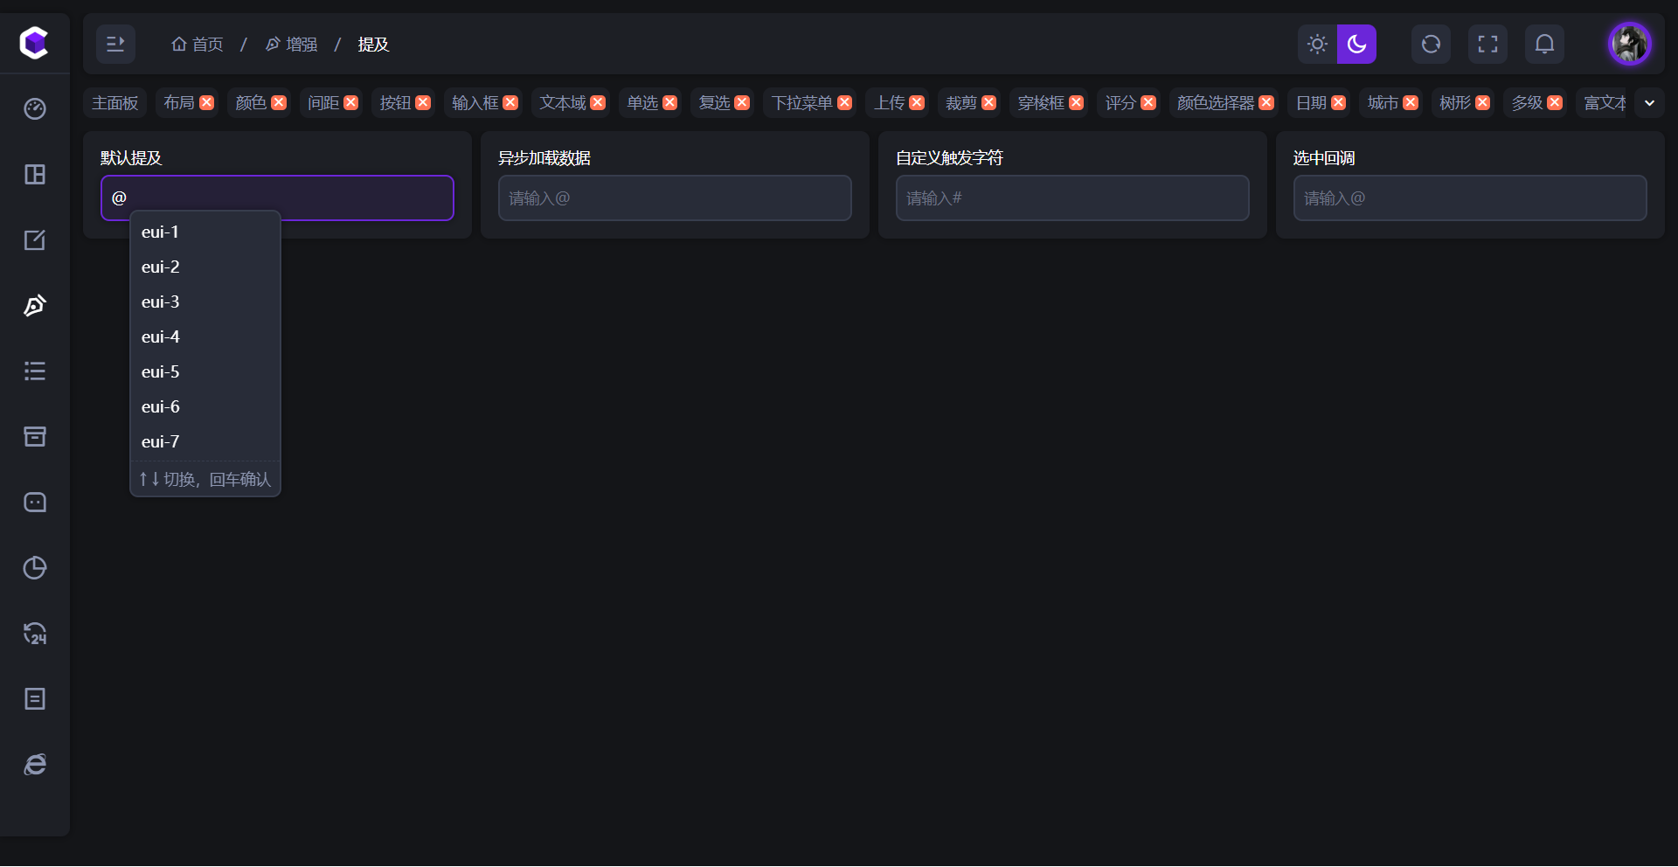The height and width of the screenshot is (867, 1678).
Task: Select eui-3 from mention list
Action: [205, 302]
